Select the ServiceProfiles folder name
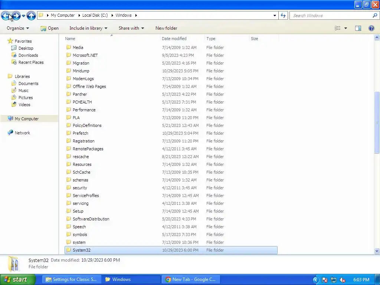 86,196
